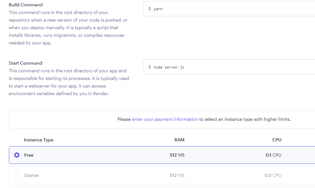Select the Starter instance type radio button

[17, 175]
